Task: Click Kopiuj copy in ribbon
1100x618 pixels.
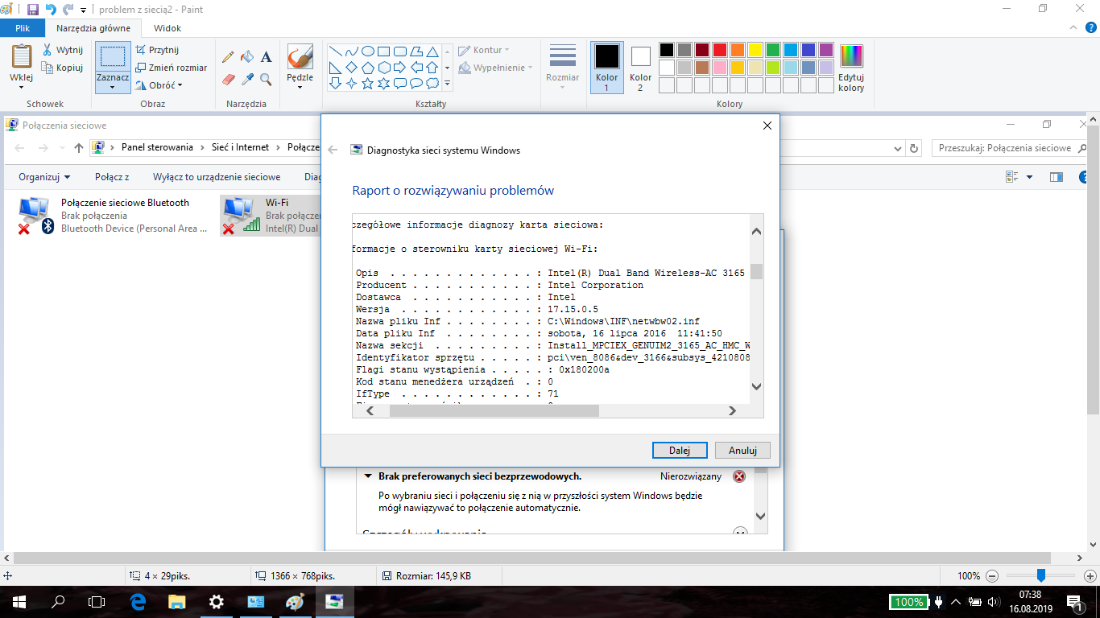Action: (x=63, y=68)
